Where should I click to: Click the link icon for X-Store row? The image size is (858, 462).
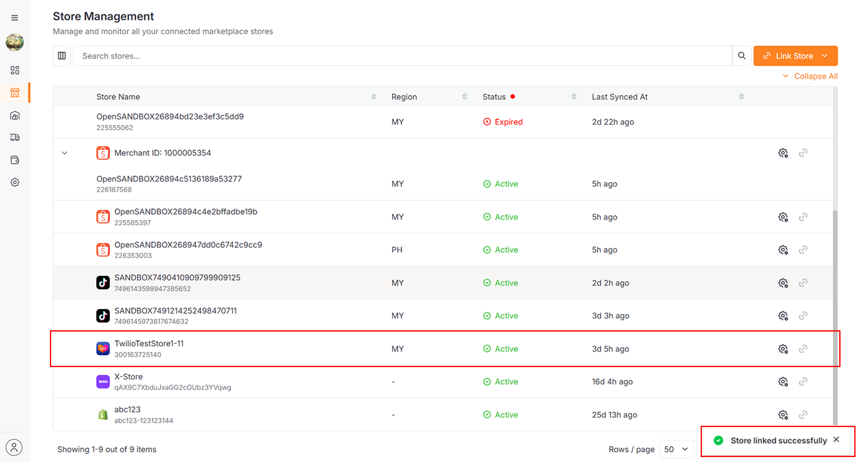point(803,381)
